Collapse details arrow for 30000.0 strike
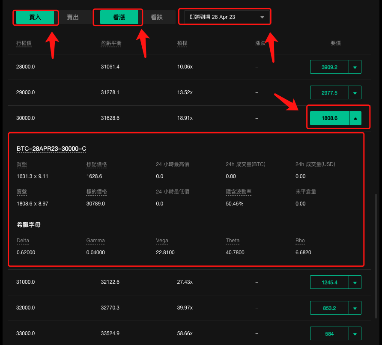The width and height of the screenshot is (382, 345). tap(355, 118)
